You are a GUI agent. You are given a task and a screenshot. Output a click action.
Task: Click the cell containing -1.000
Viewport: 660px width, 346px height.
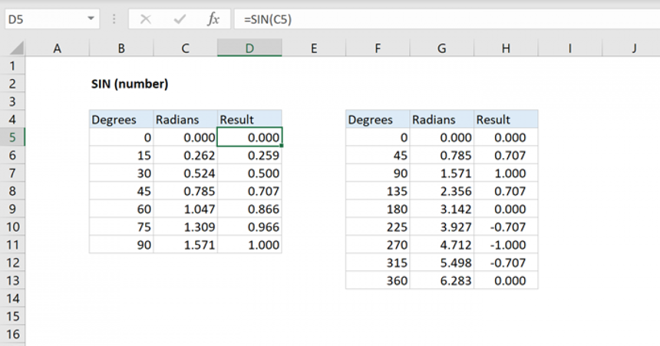pyautogui.click(x=506, y=245)
